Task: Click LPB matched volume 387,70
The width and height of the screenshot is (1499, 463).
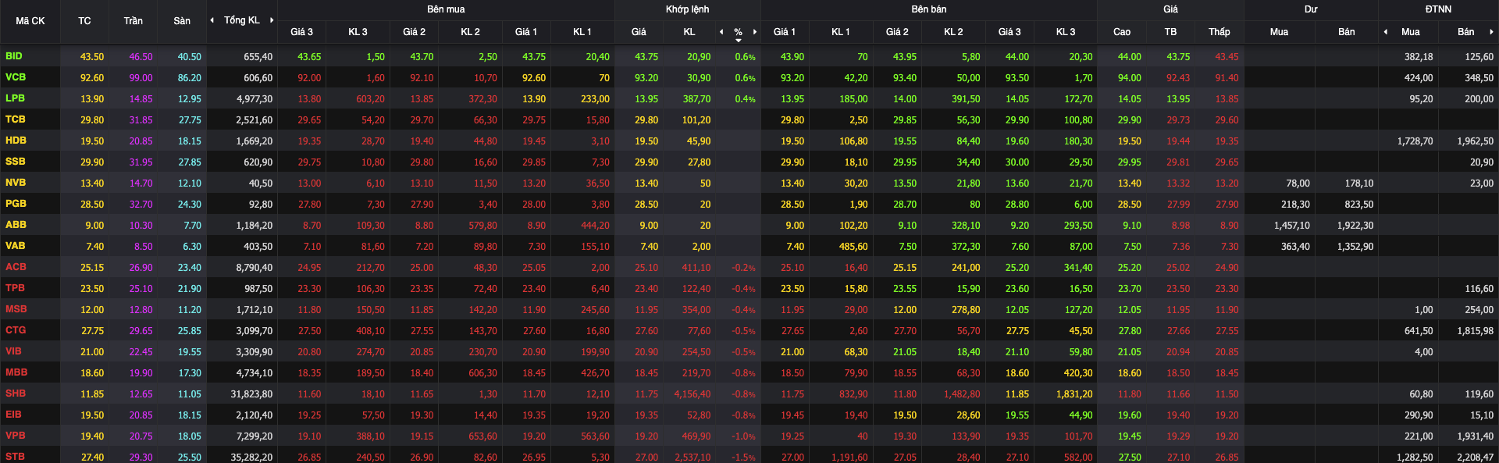Action: coord(697,99)
